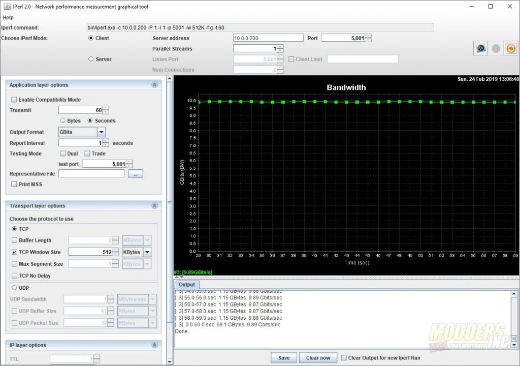
Task: Click the Parallel Streams spinner arrows
Action: pos(280,48)
